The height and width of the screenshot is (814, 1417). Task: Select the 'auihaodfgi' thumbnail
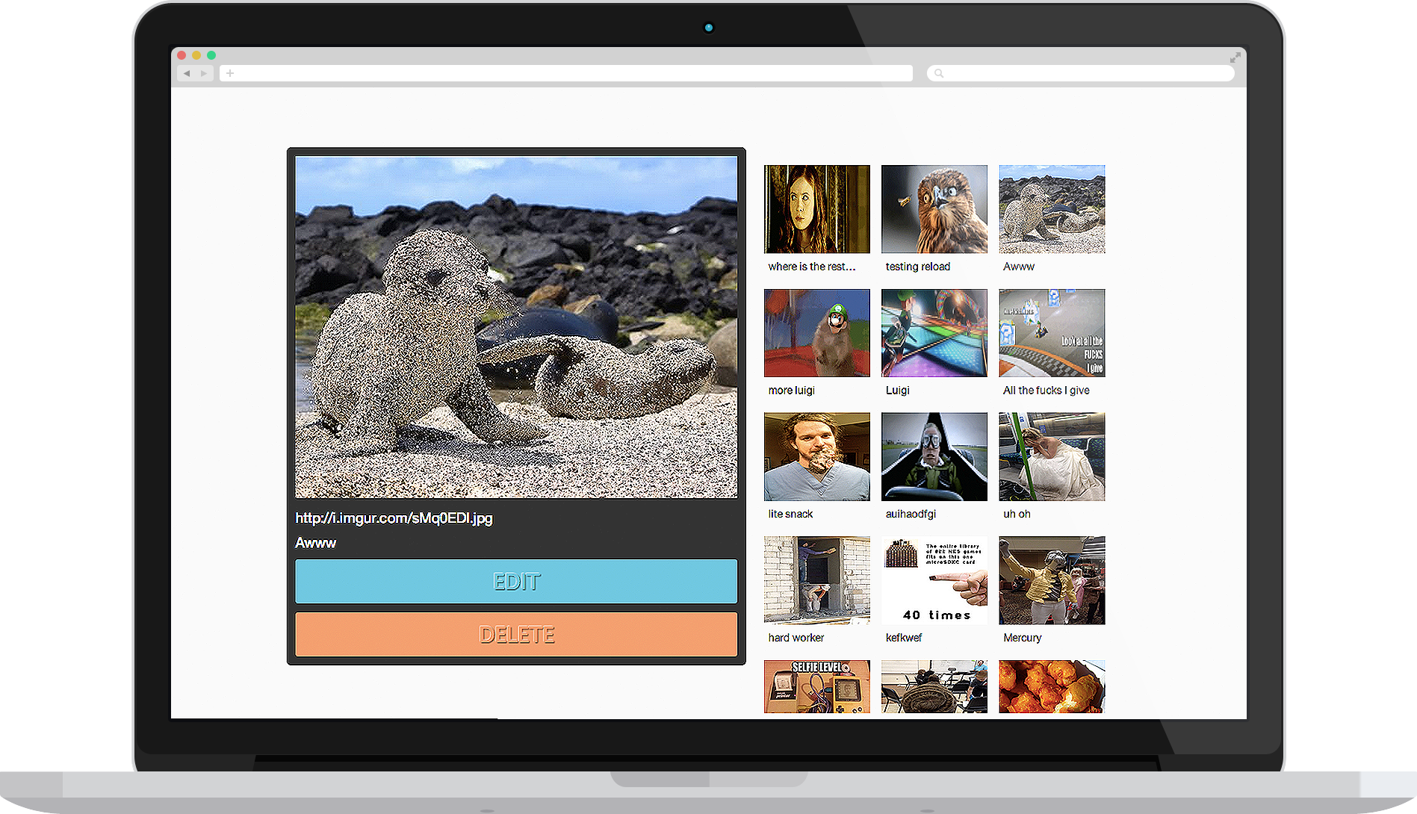[934, 456]
